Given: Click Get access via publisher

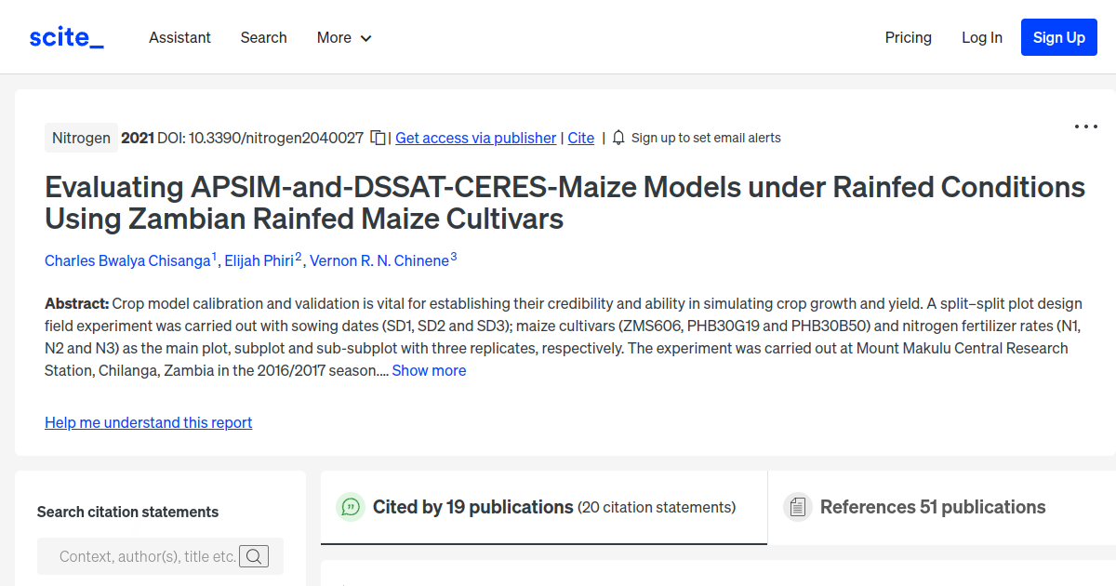Looking at the screenshot, I should point(475,138).
